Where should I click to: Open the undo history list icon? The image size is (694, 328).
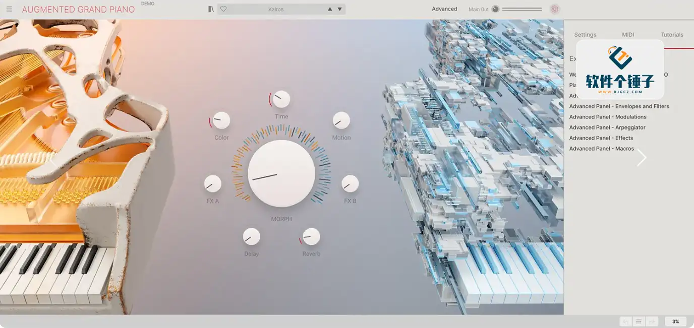coord(639,321)
